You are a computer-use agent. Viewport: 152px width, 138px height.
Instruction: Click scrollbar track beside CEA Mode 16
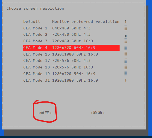(126, 54)
